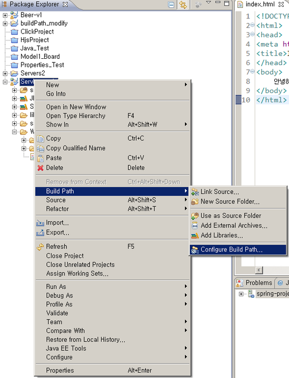Image resolution: width=289 pixels, height=378 pixels.
Task: Open the Source submenu
Action: (112, 200)
